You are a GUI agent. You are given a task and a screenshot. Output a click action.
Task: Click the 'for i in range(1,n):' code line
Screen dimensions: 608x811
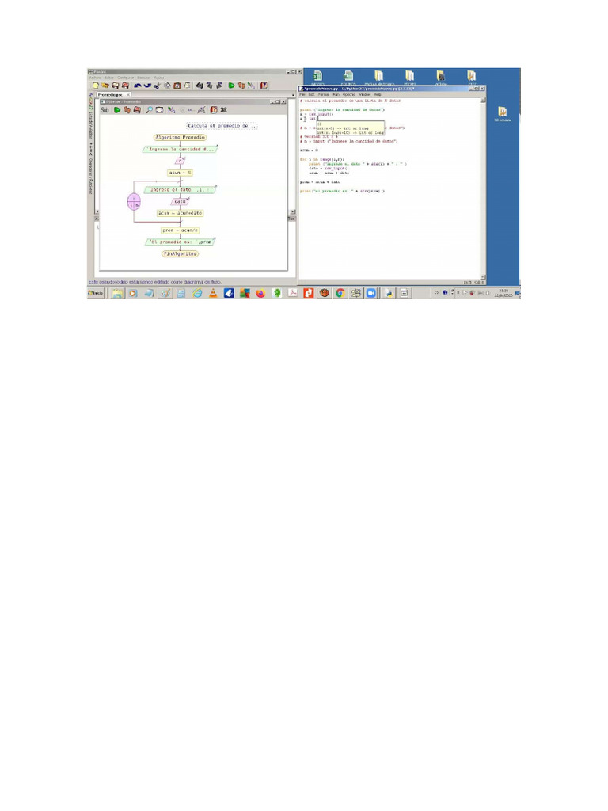click(x=322, y=159)
